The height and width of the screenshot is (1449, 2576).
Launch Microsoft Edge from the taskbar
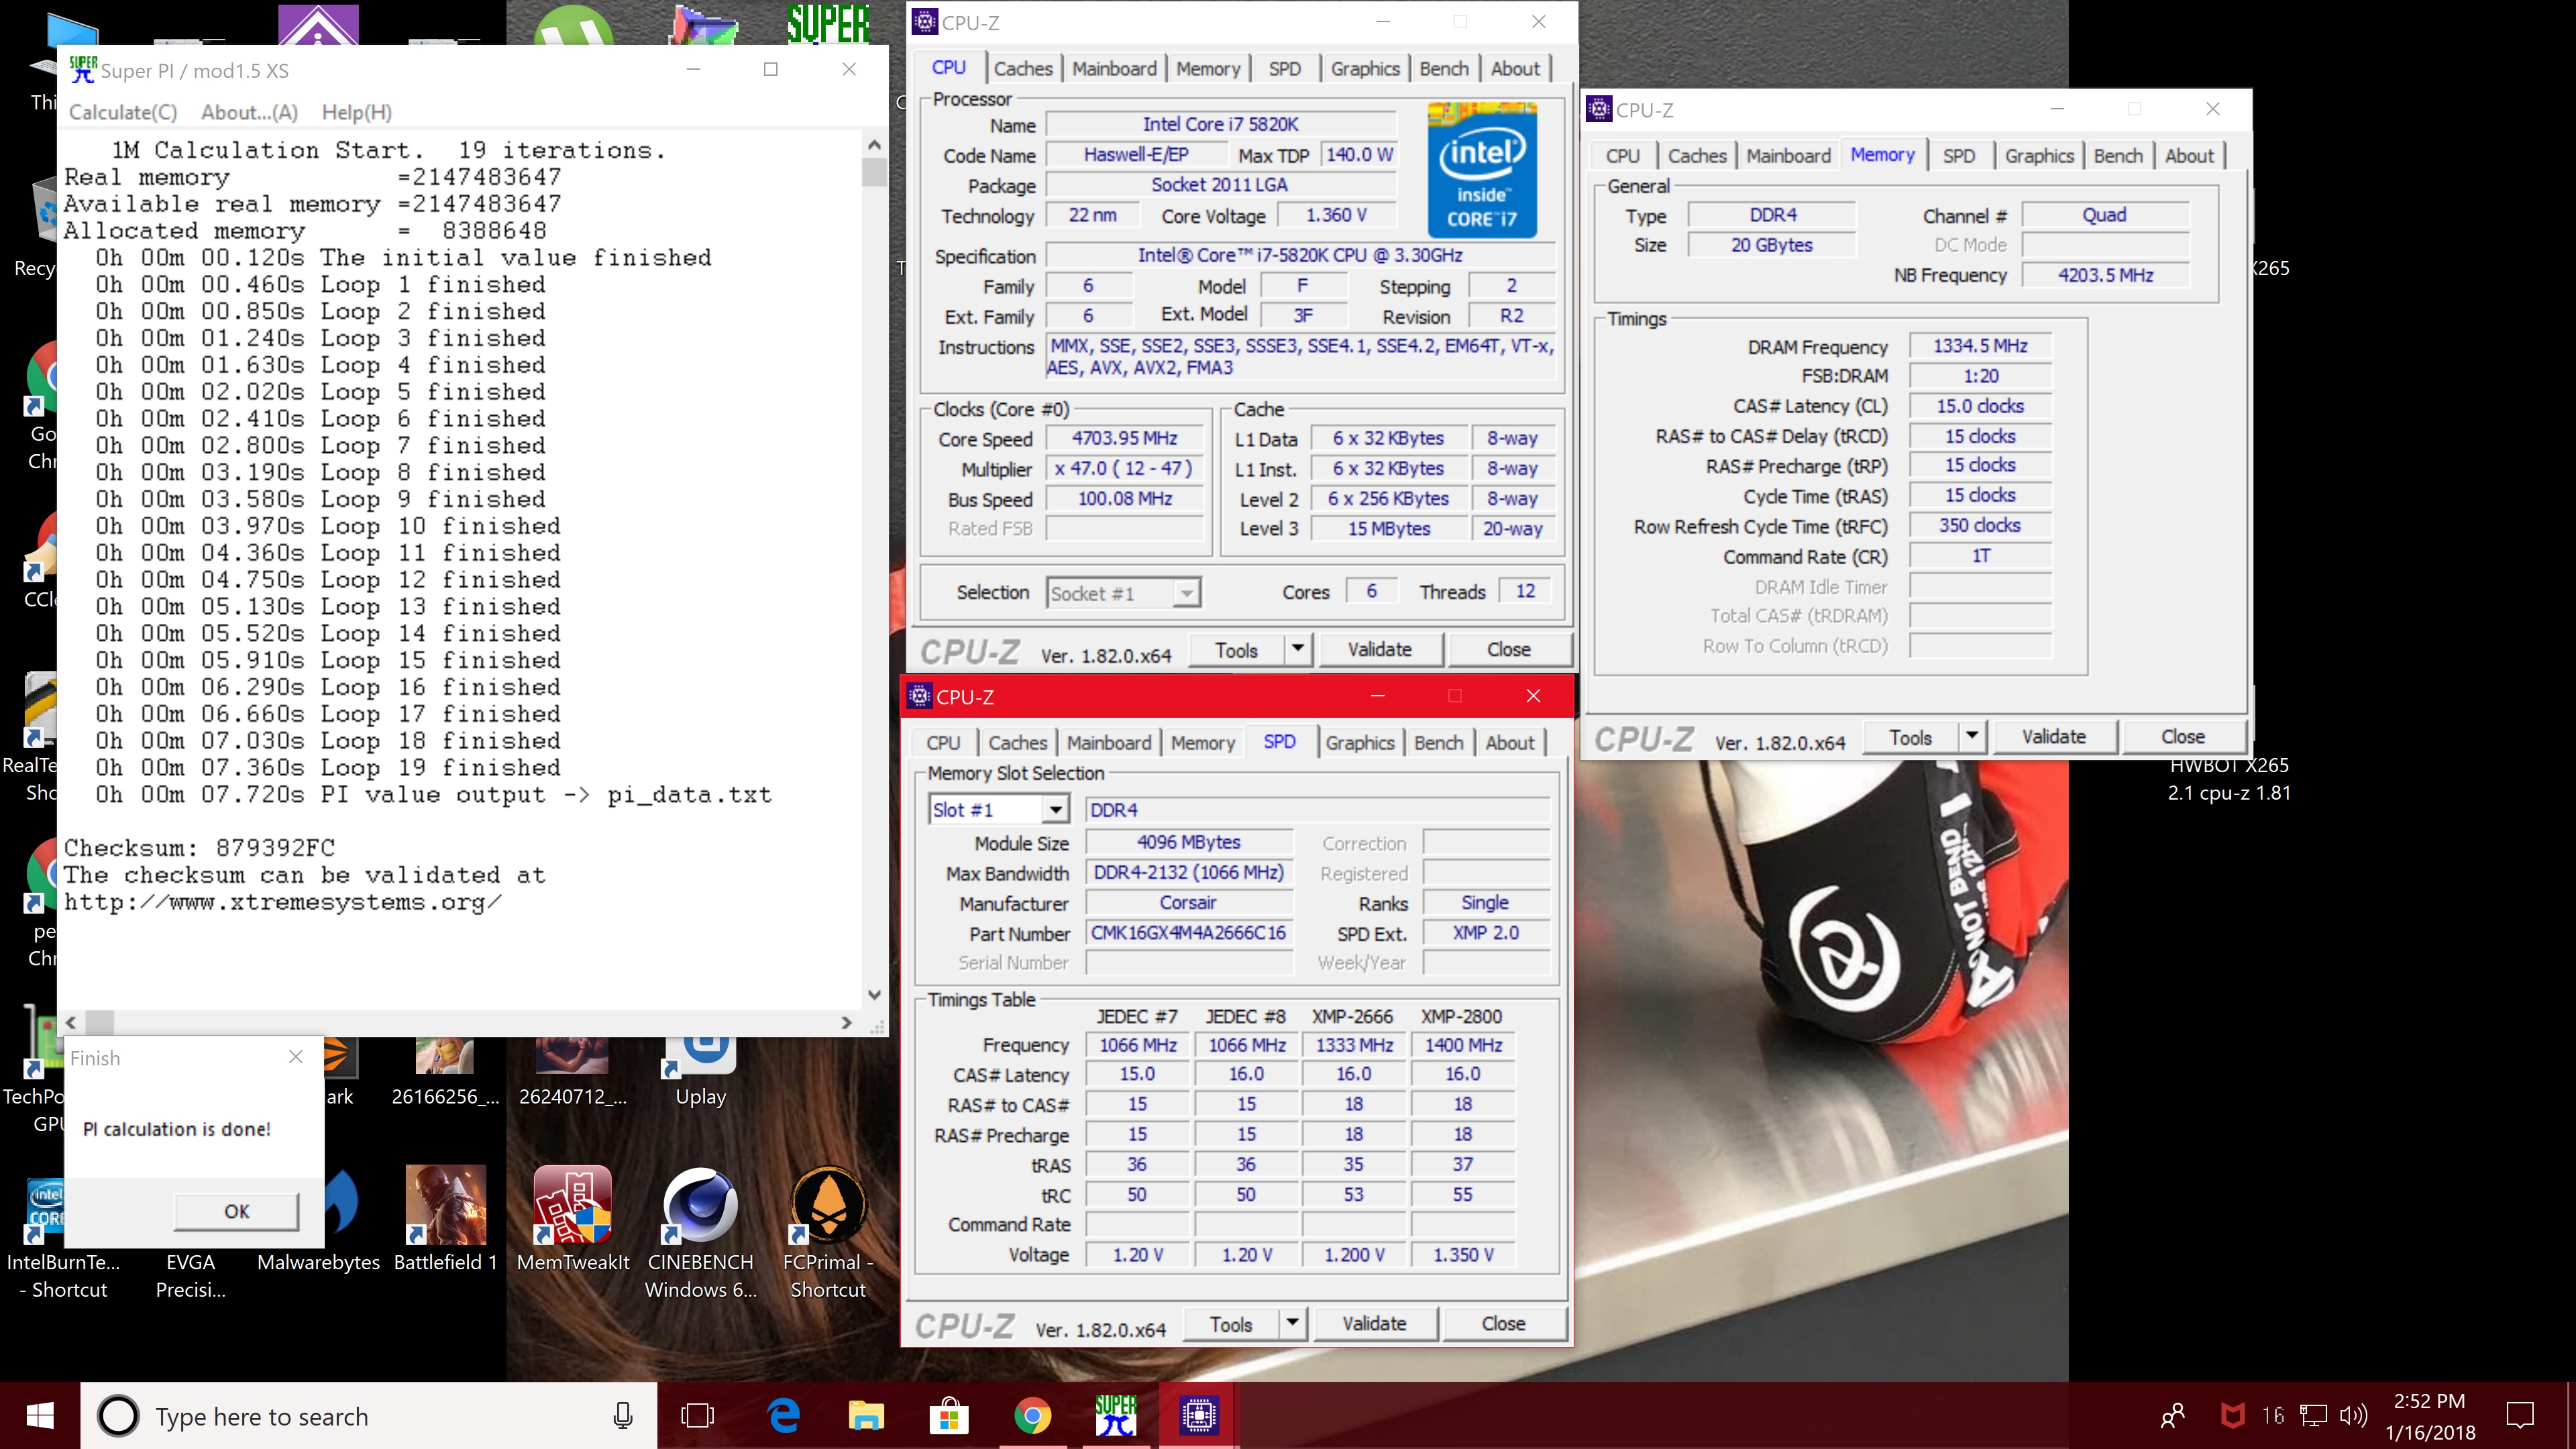783,1416
